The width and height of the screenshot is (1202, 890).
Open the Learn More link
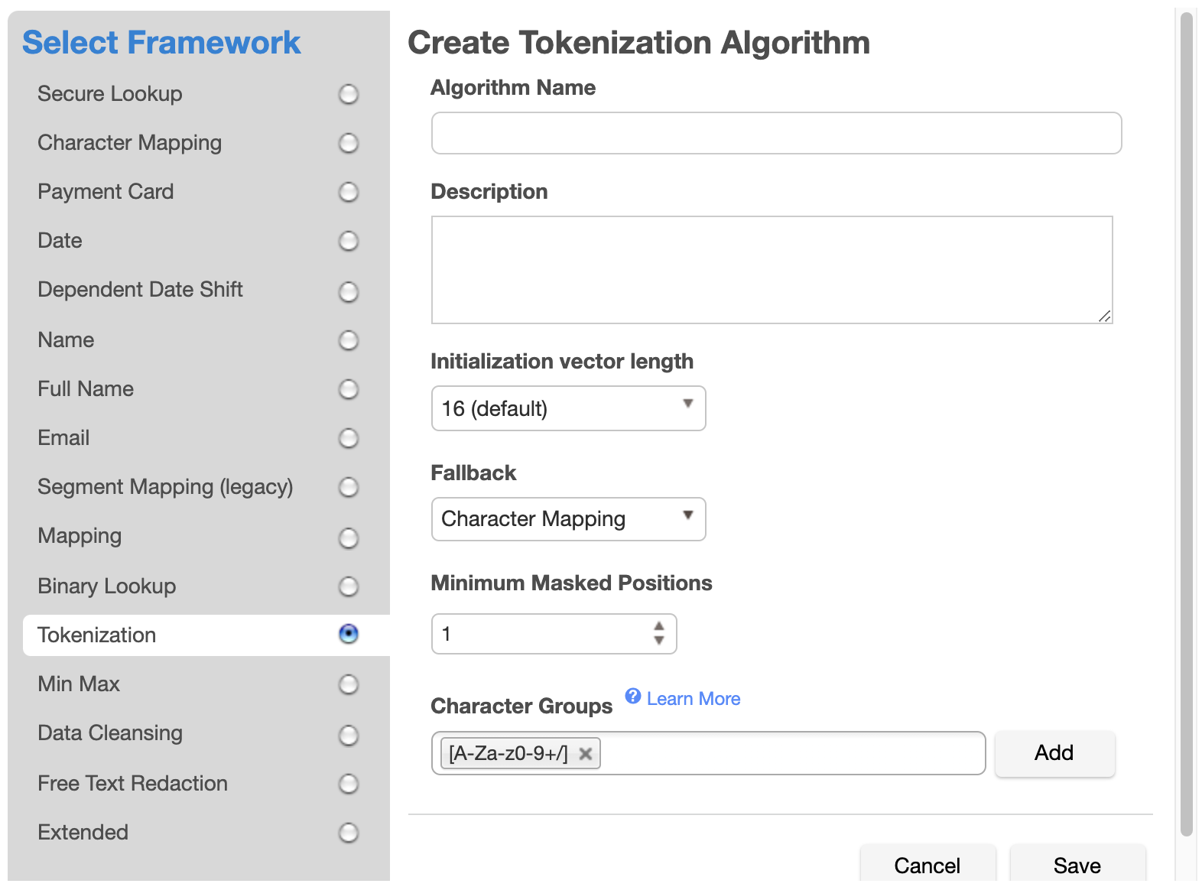(694, 699)
